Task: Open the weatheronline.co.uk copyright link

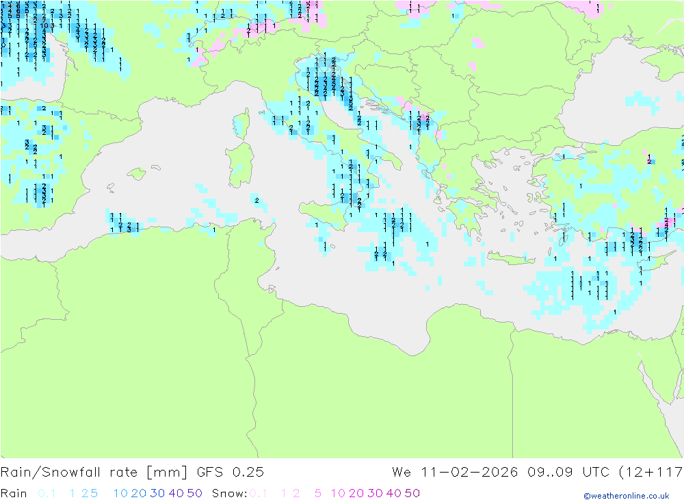Action: (627, 496)
